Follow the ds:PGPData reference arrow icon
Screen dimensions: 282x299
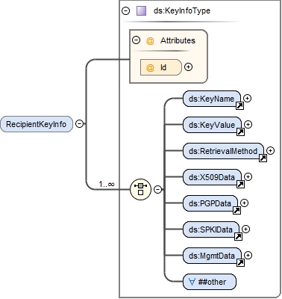click(236, 211)
